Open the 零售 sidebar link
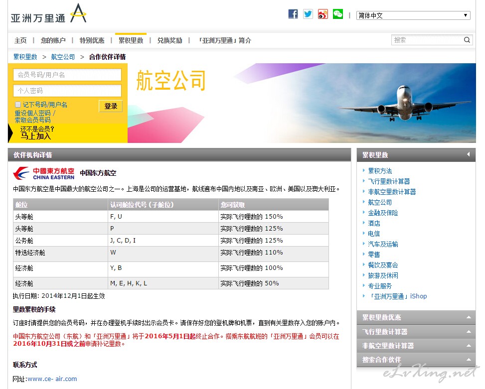 (374, 255)
